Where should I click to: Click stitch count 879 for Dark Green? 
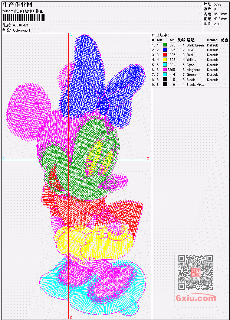pos(172,45)
